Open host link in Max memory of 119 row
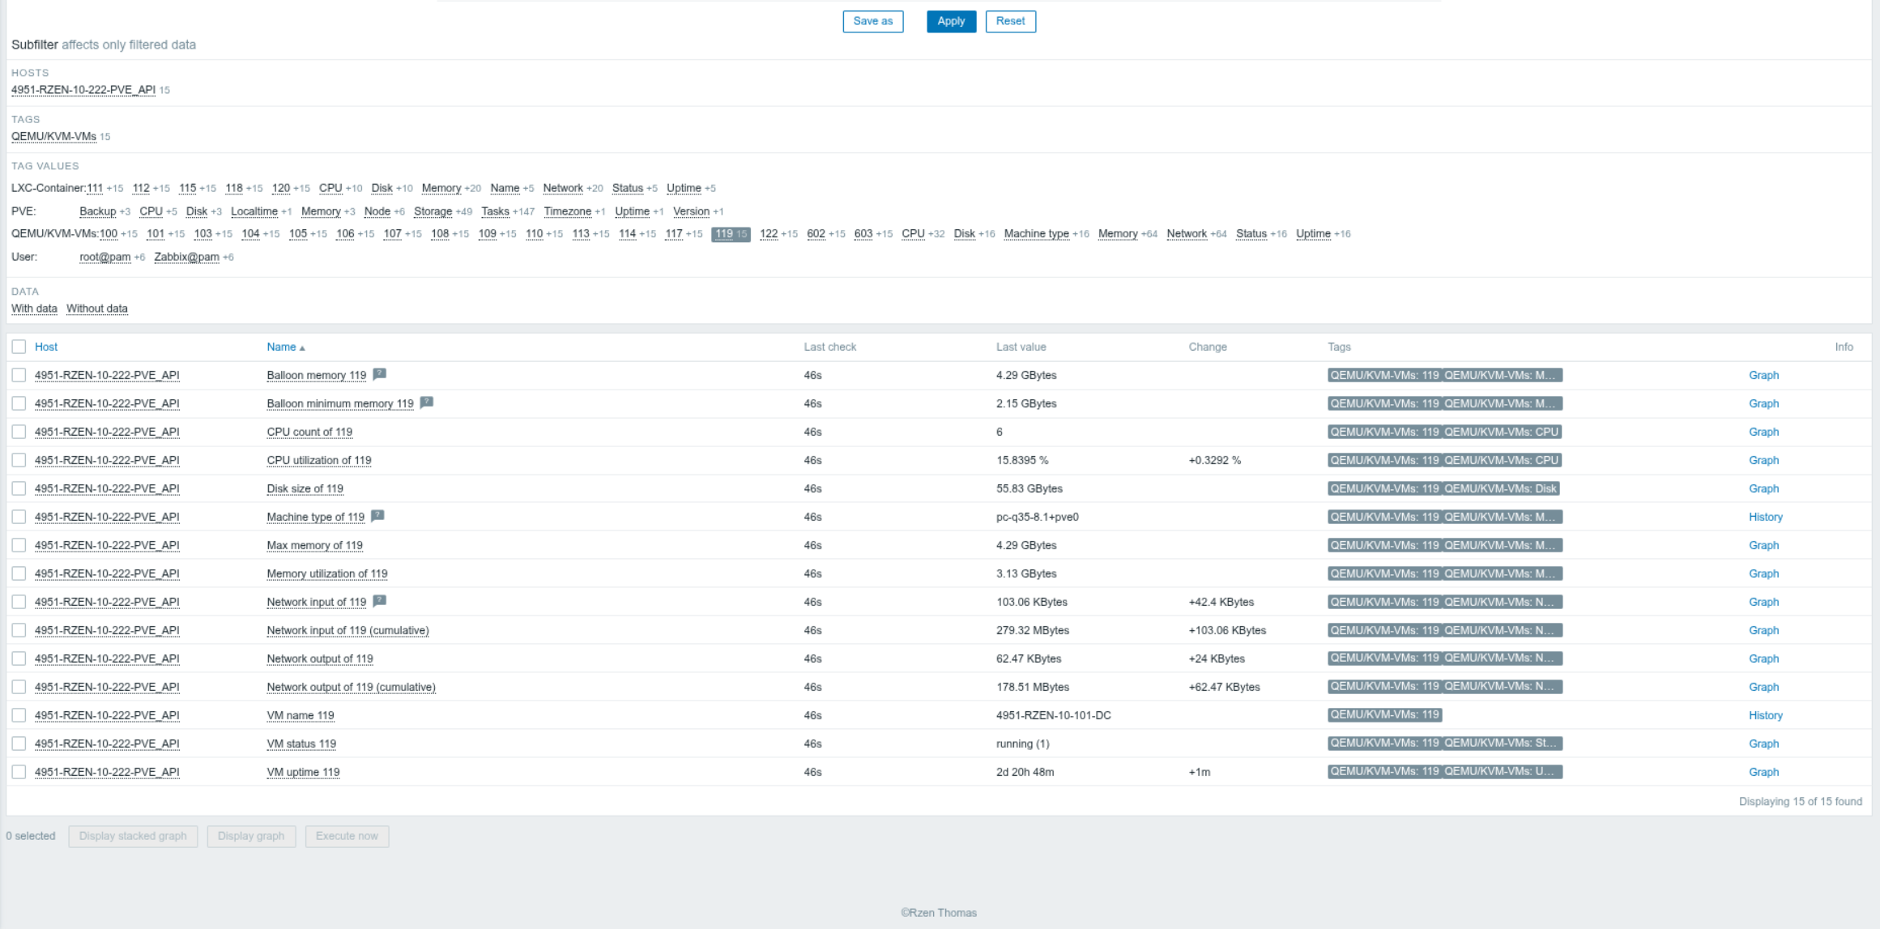Screen dimensions: 1880x929 point(107,545)
